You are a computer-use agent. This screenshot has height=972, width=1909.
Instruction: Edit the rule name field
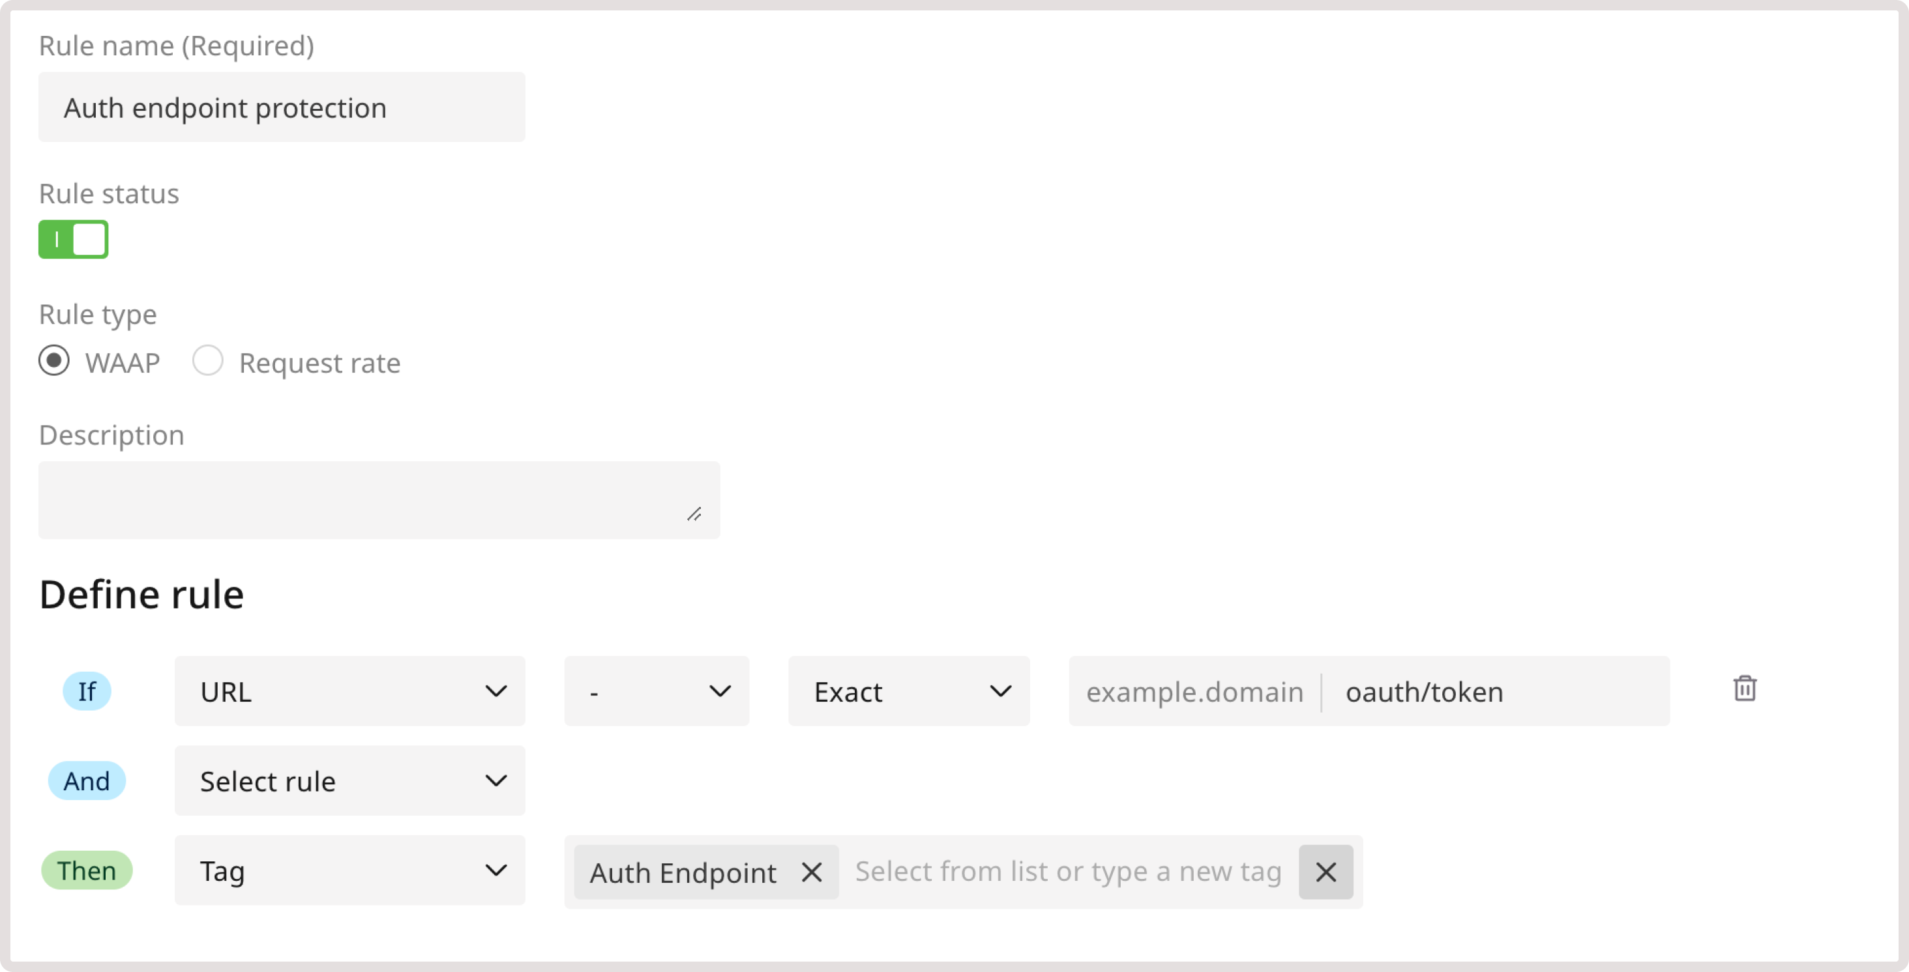[282, 107]
